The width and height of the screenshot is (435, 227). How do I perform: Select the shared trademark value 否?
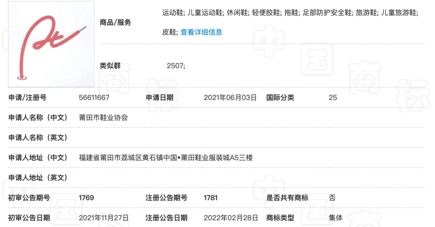point(332,198)
